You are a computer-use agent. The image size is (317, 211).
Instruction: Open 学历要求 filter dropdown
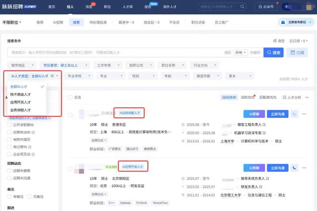[x=65, y=65]
